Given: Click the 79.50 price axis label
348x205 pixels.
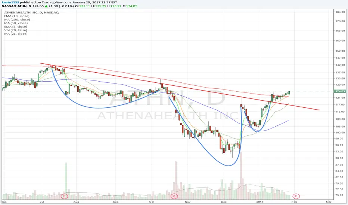Looking at the screenshot, I should [340, 183].
